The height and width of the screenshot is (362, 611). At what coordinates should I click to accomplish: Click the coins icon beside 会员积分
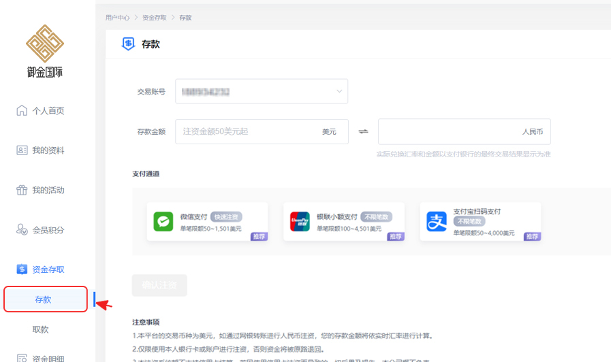pyautogui.click(x=22, y=230)
